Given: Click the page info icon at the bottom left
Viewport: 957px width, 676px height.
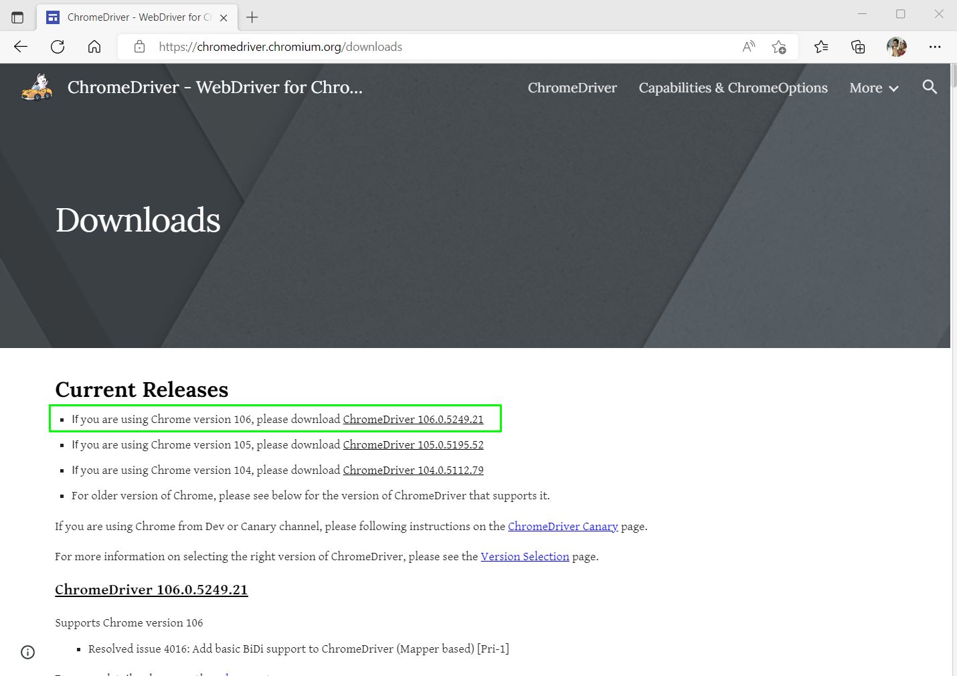Looking at the screenshot, I should point(27,652).
